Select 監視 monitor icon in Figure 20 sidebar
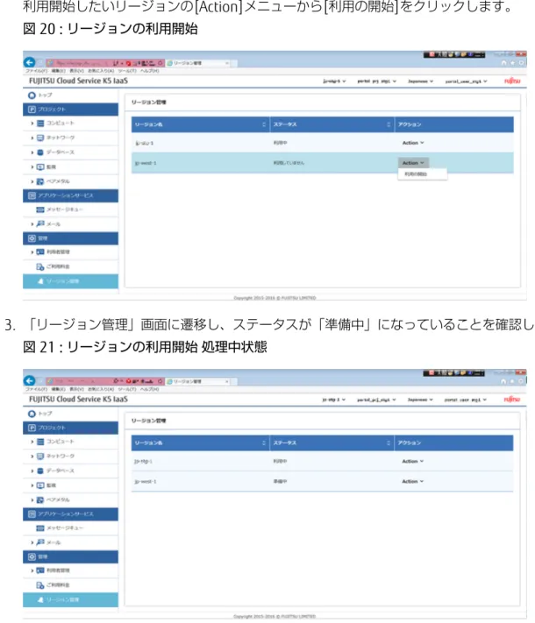Viewport: 535px width, 623px height. click(40, 166)
